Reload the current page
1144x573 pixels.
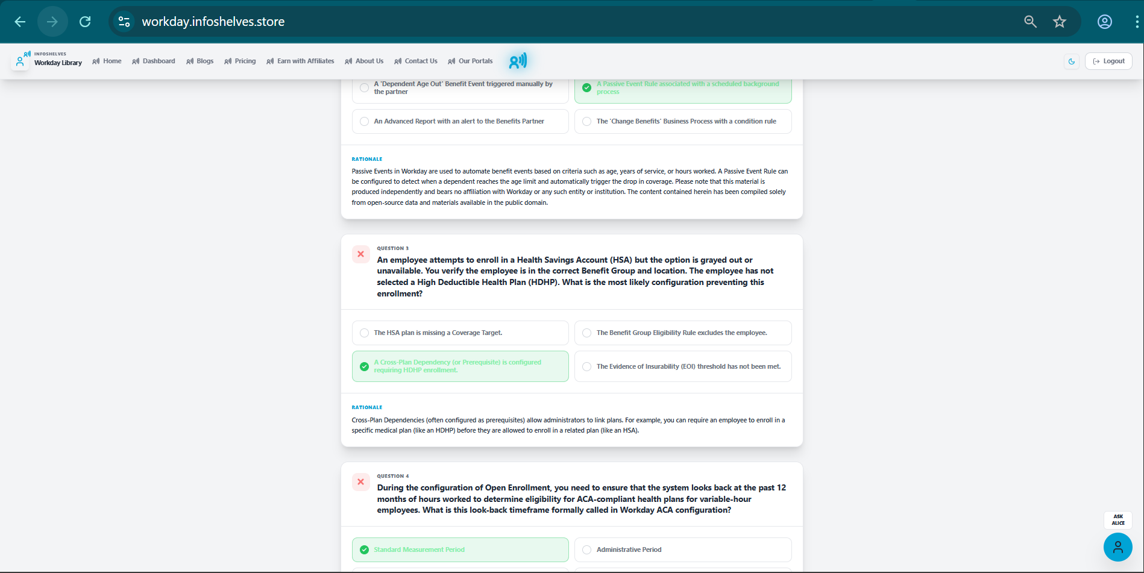[85, 21]
